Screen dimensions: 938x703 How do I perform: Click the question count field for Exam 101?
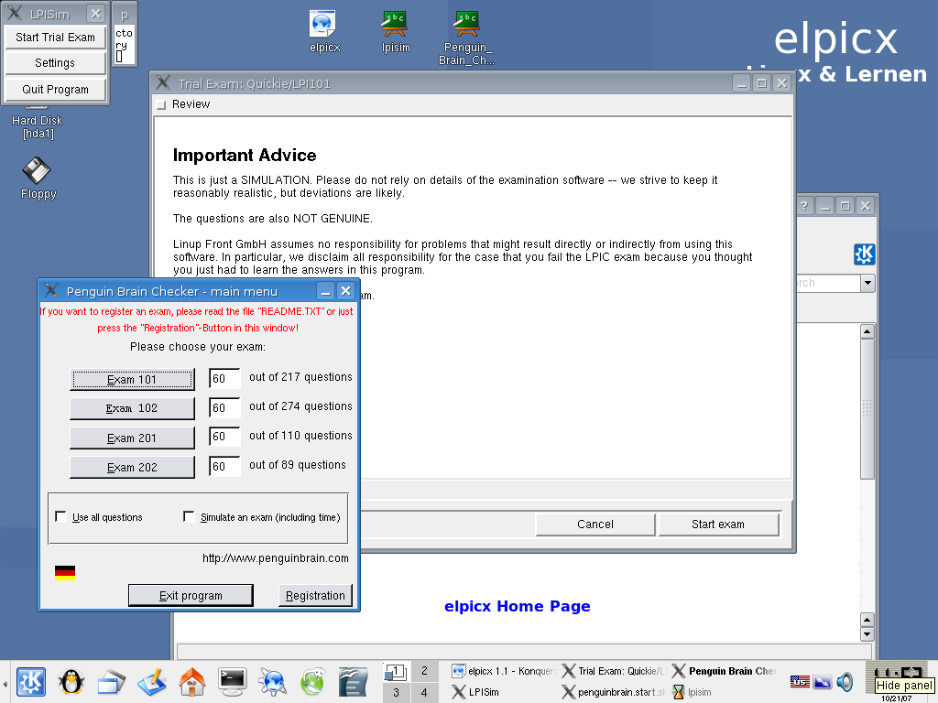[x=224, y=378]
